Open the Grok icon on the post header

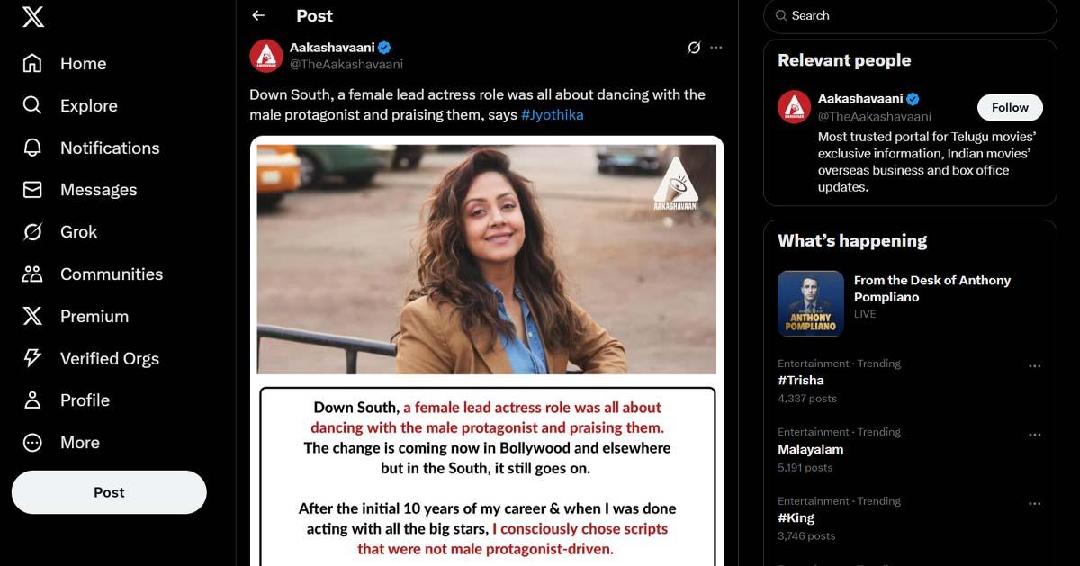[x=694, y=48]
